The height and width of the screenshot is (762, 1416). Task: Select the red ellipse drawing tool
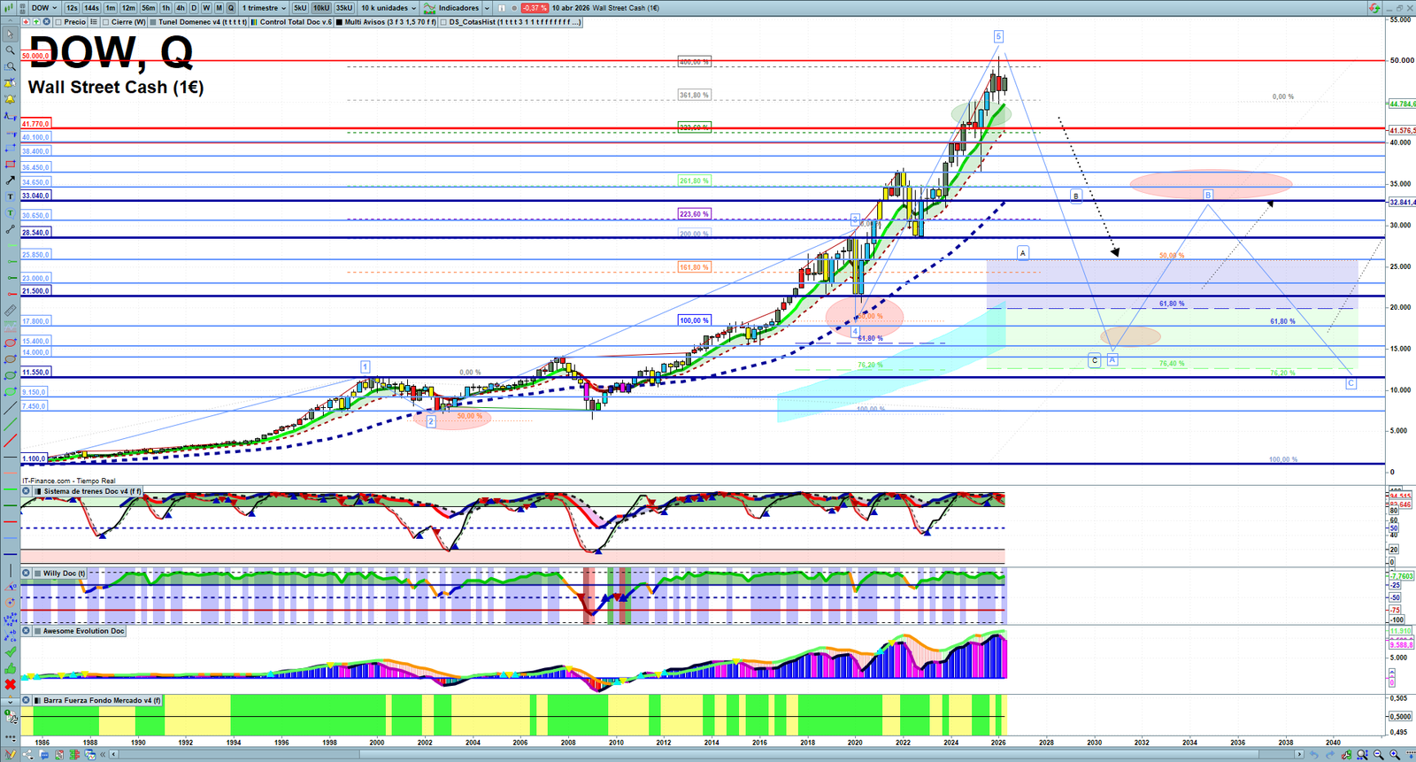click(10, 343)
